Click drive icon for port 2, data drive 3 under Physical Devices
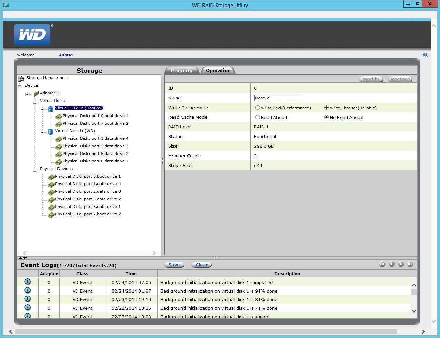This screenshot has width=440, height=338. [51, 192]
